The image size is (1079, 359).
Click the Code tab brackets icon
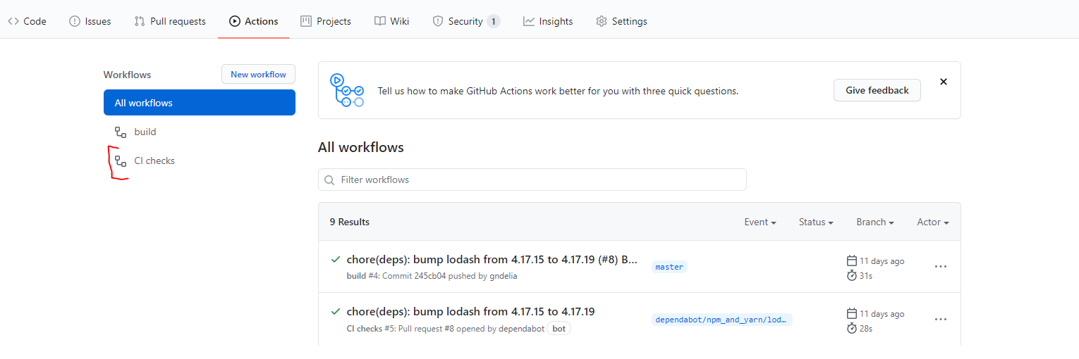tap(13, 21)
